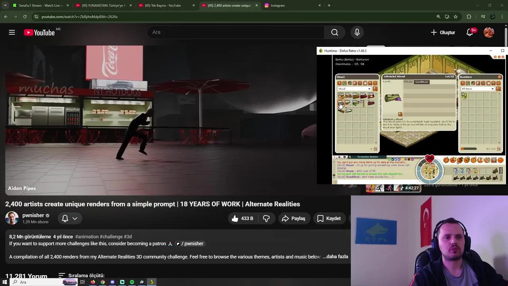The image size is (508, 286).
Task: Open Discord from the taskbar
Action: 112,282
